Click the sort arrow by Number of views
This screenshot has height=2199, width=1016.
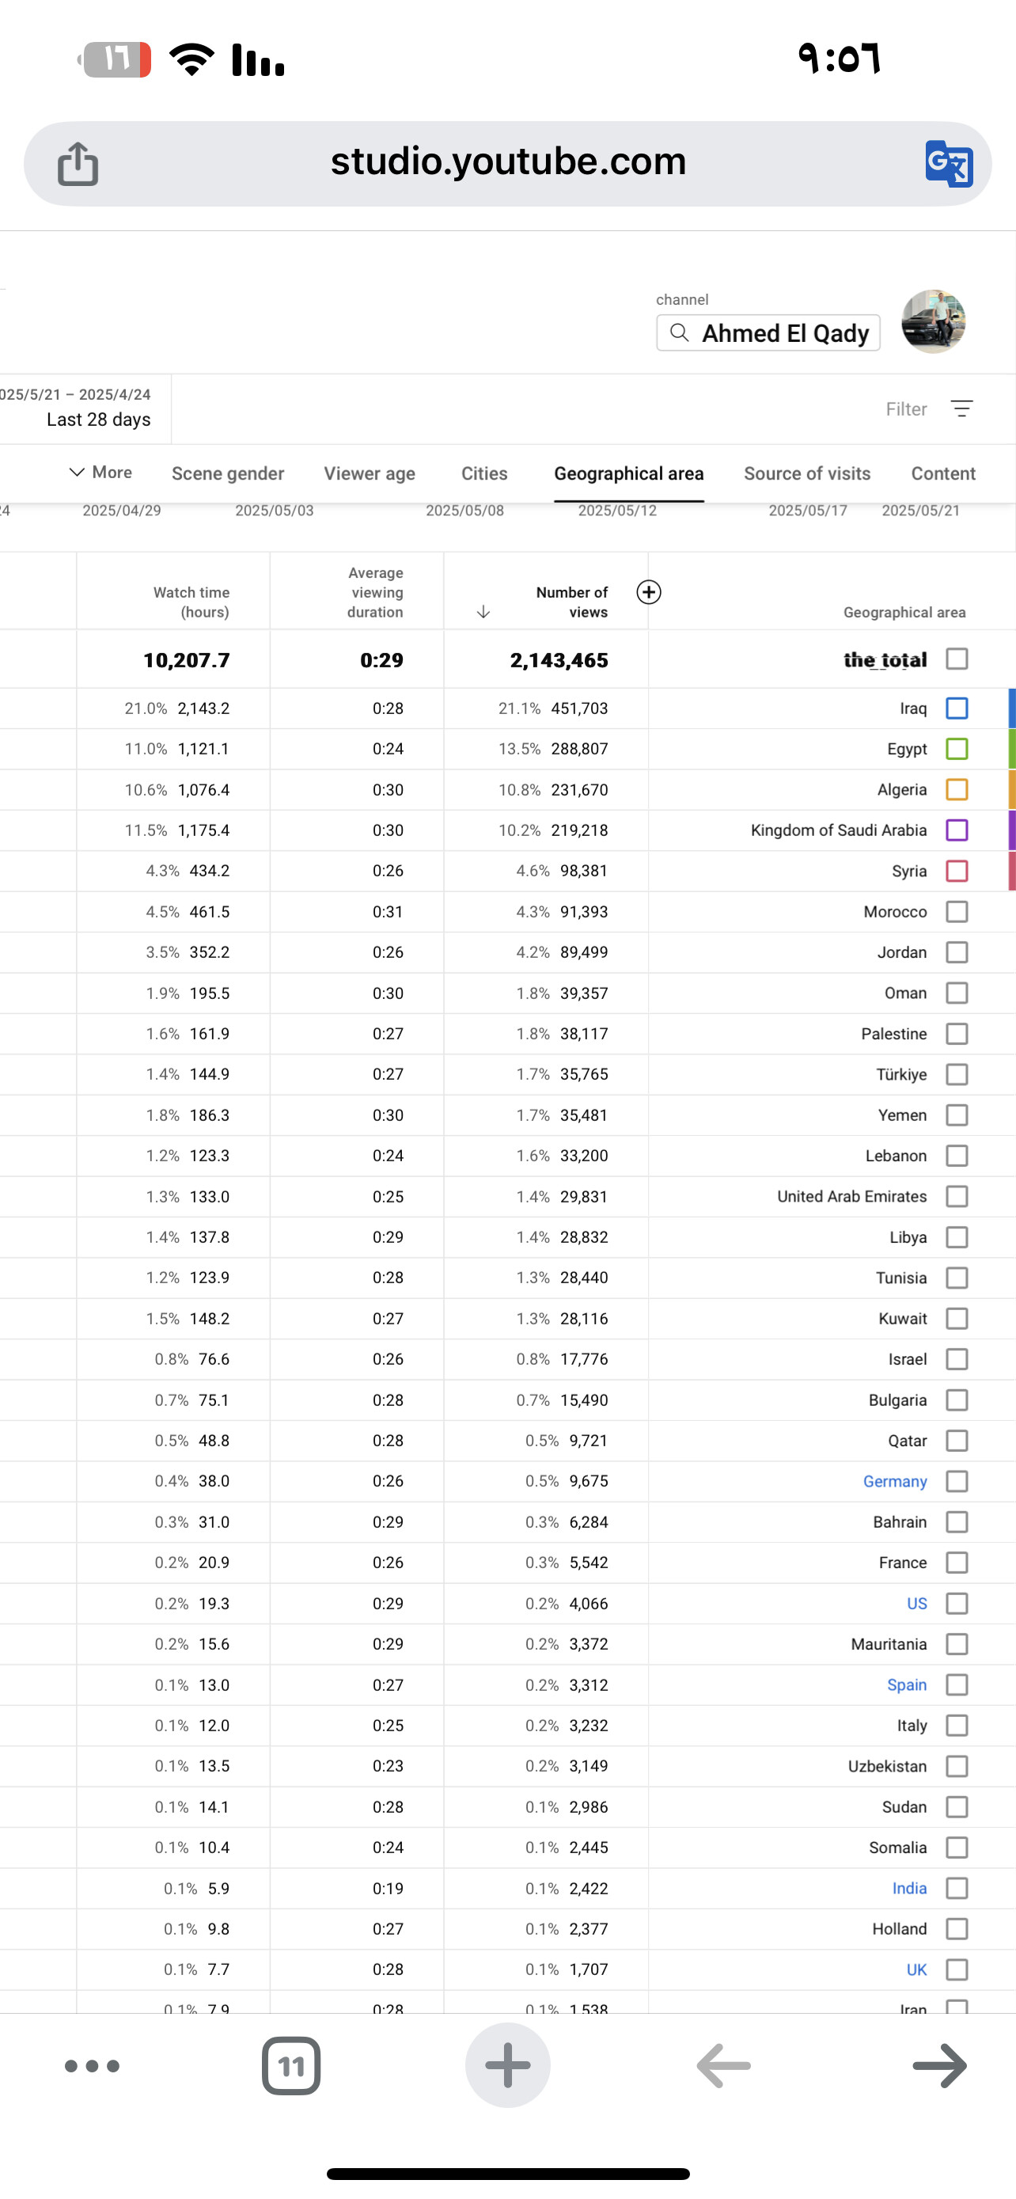click(x=483, y=611)
